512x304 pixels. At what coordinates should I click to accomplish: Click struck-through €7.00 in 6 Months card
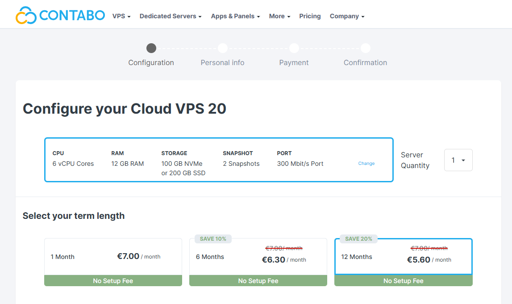point(284,248)
